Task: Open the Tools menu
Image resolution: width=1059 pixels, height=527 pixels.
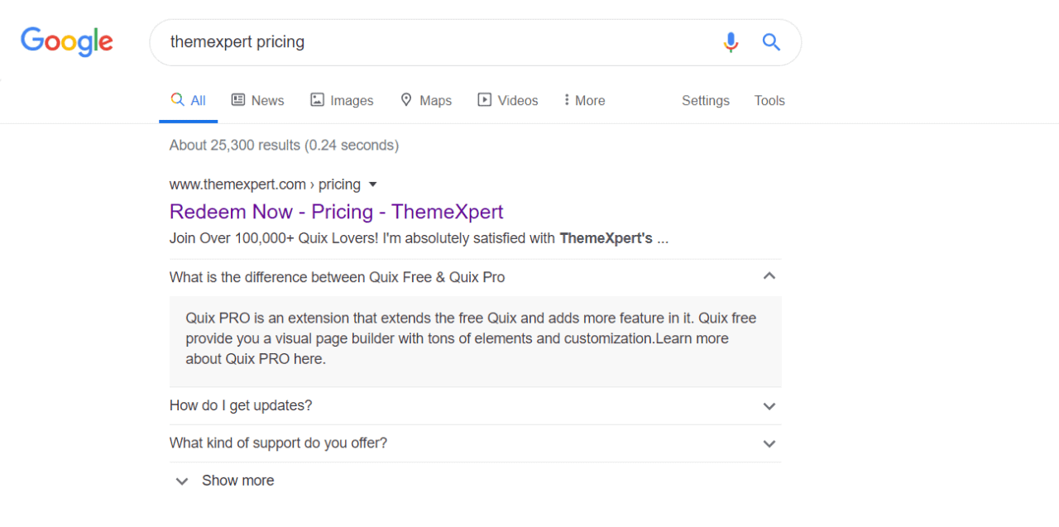Action: (769, 100)
